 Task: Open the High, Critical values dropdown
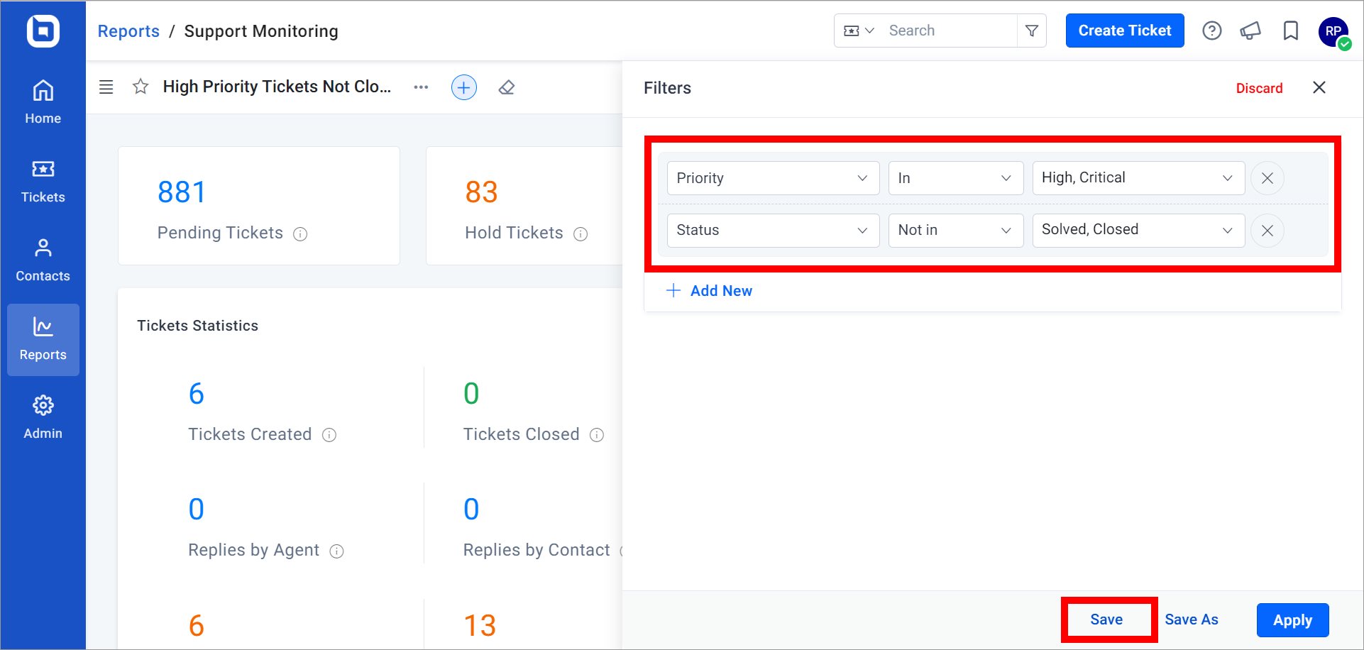pos(1138,178)
